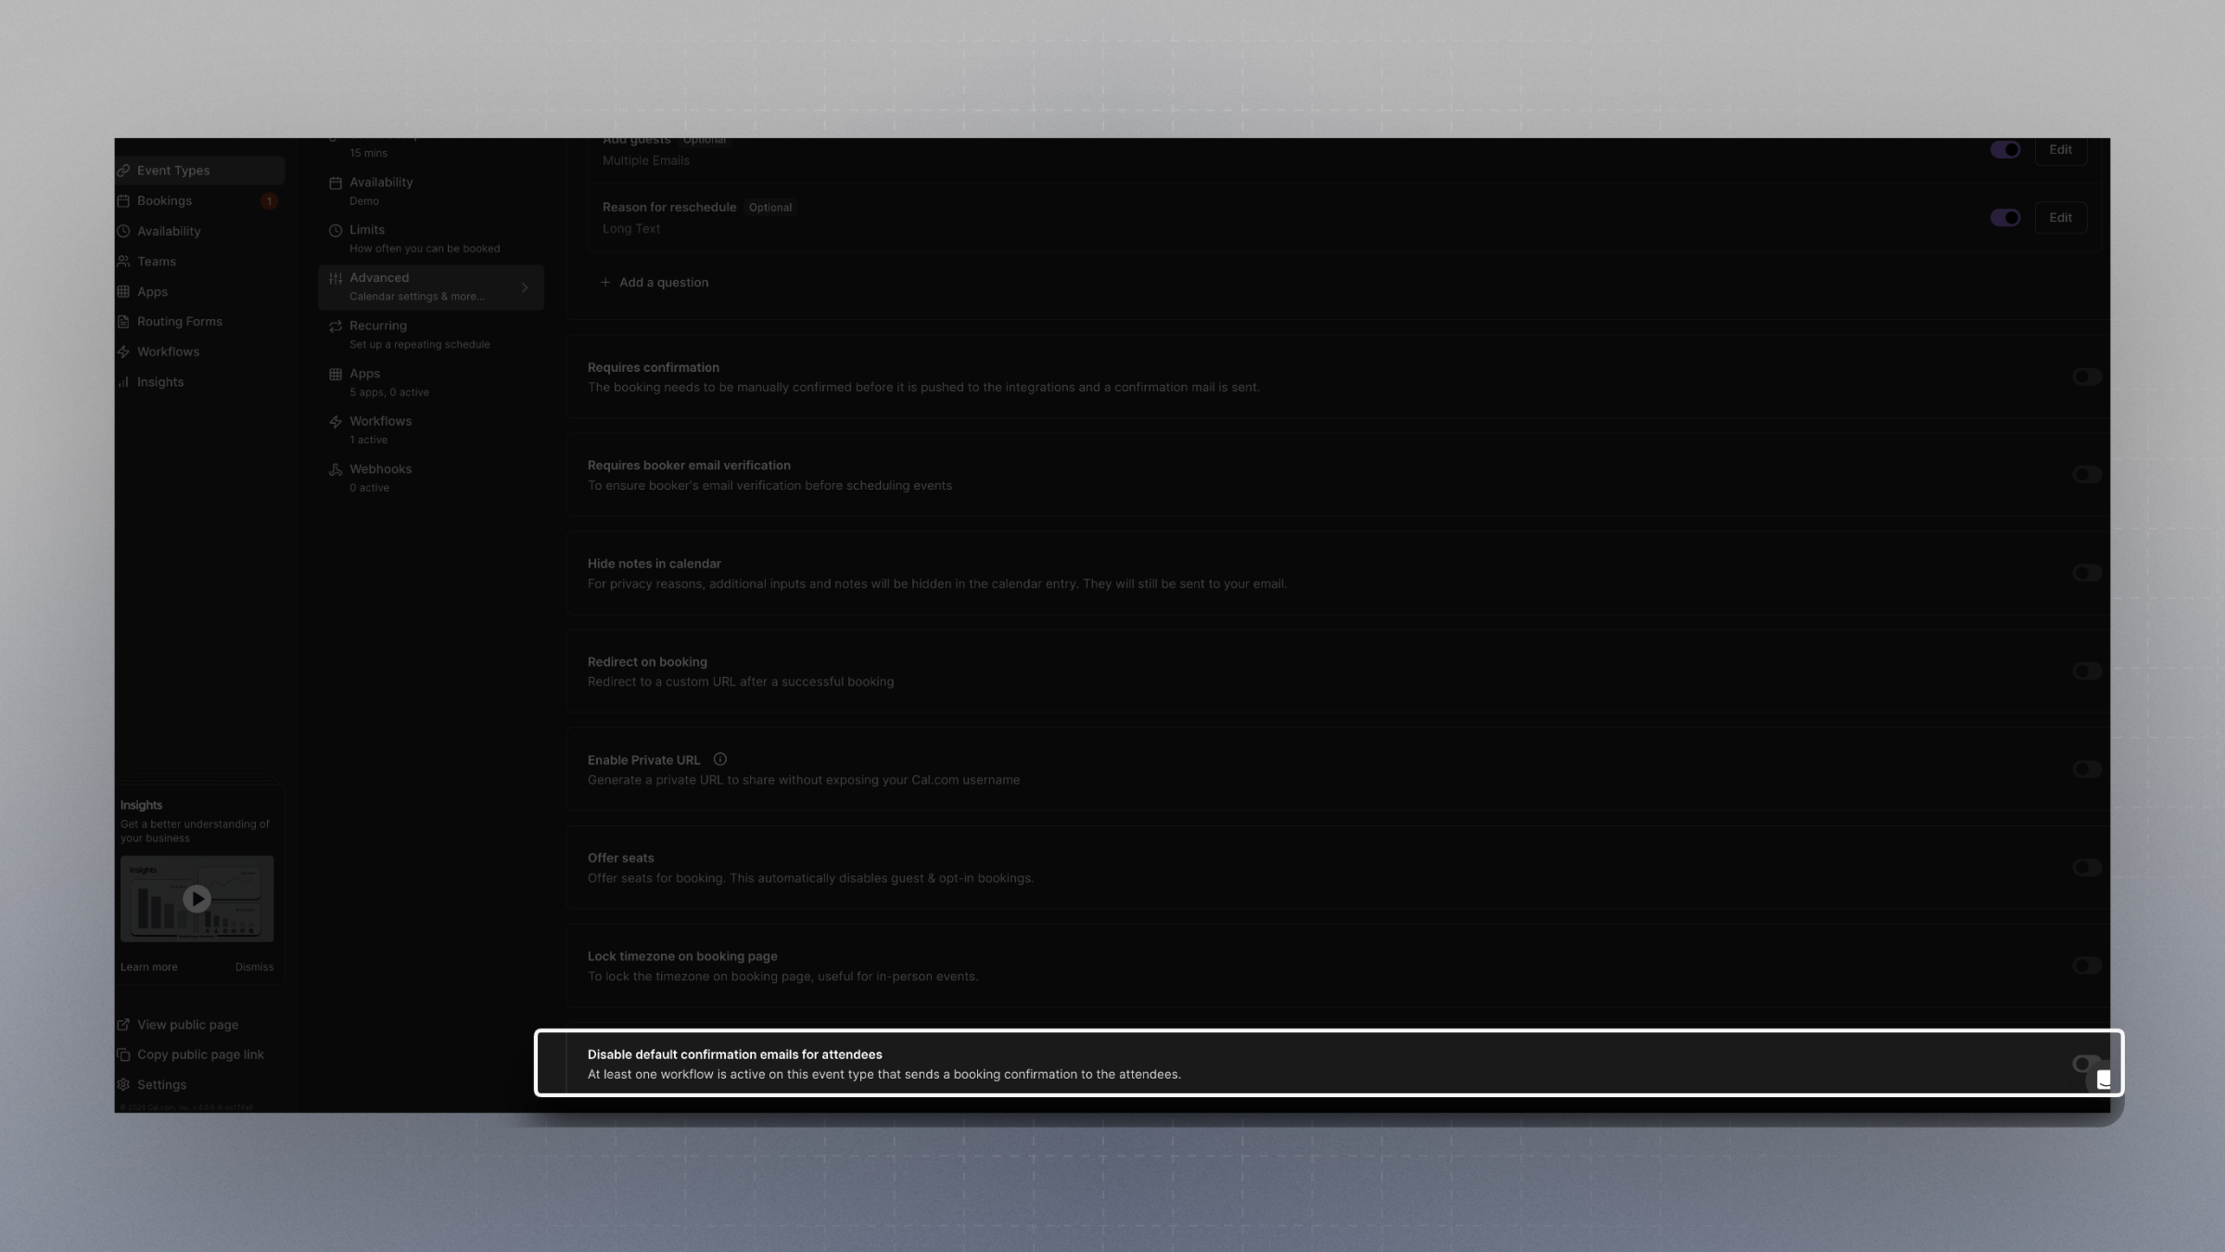
Task: Open Bookings from the sidebar
Action: [x=164, y=201]
